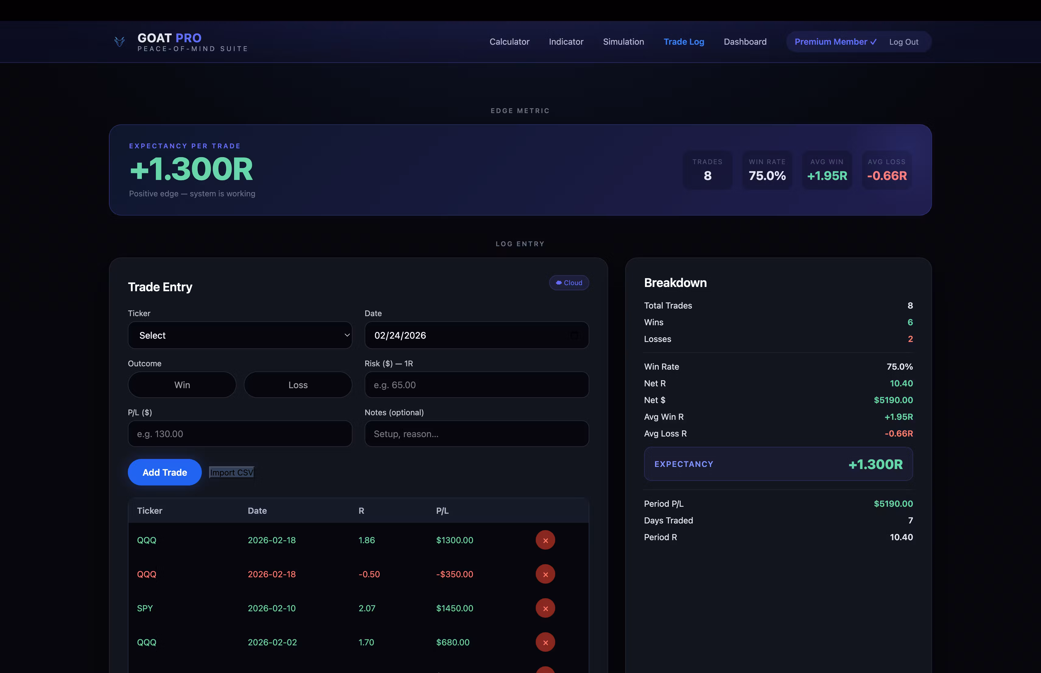Select Win as trade outcome

tap(182, 385)
